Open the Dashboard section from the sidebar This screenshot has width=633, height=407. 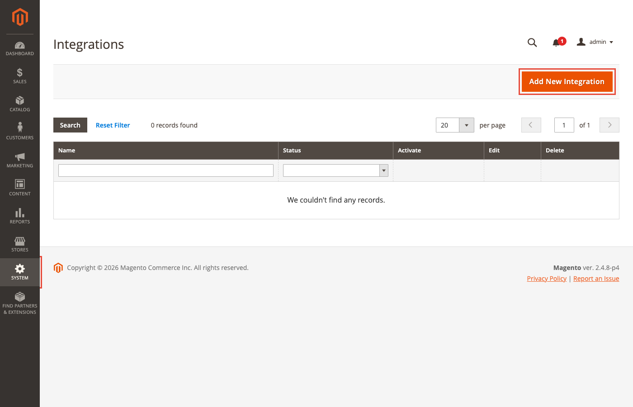(x=19, y=48)
